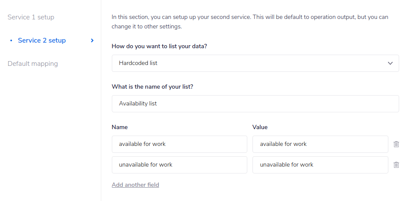
Task: Focus the "Availability list" name input
Action: click(x=255, y=104)
